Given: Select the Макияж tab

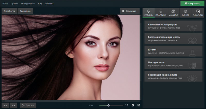Looking at the screenshot, I should click(173, 13).
